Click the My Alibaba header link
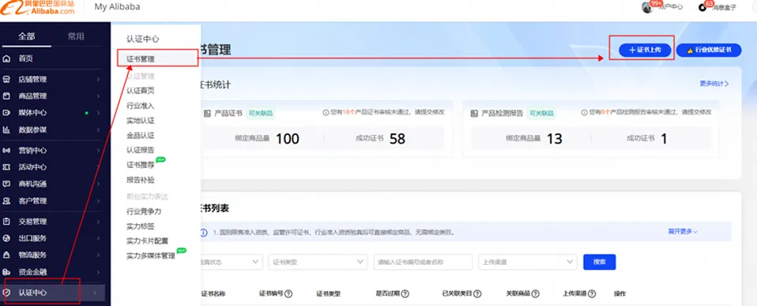 click(x=117, y=7)
